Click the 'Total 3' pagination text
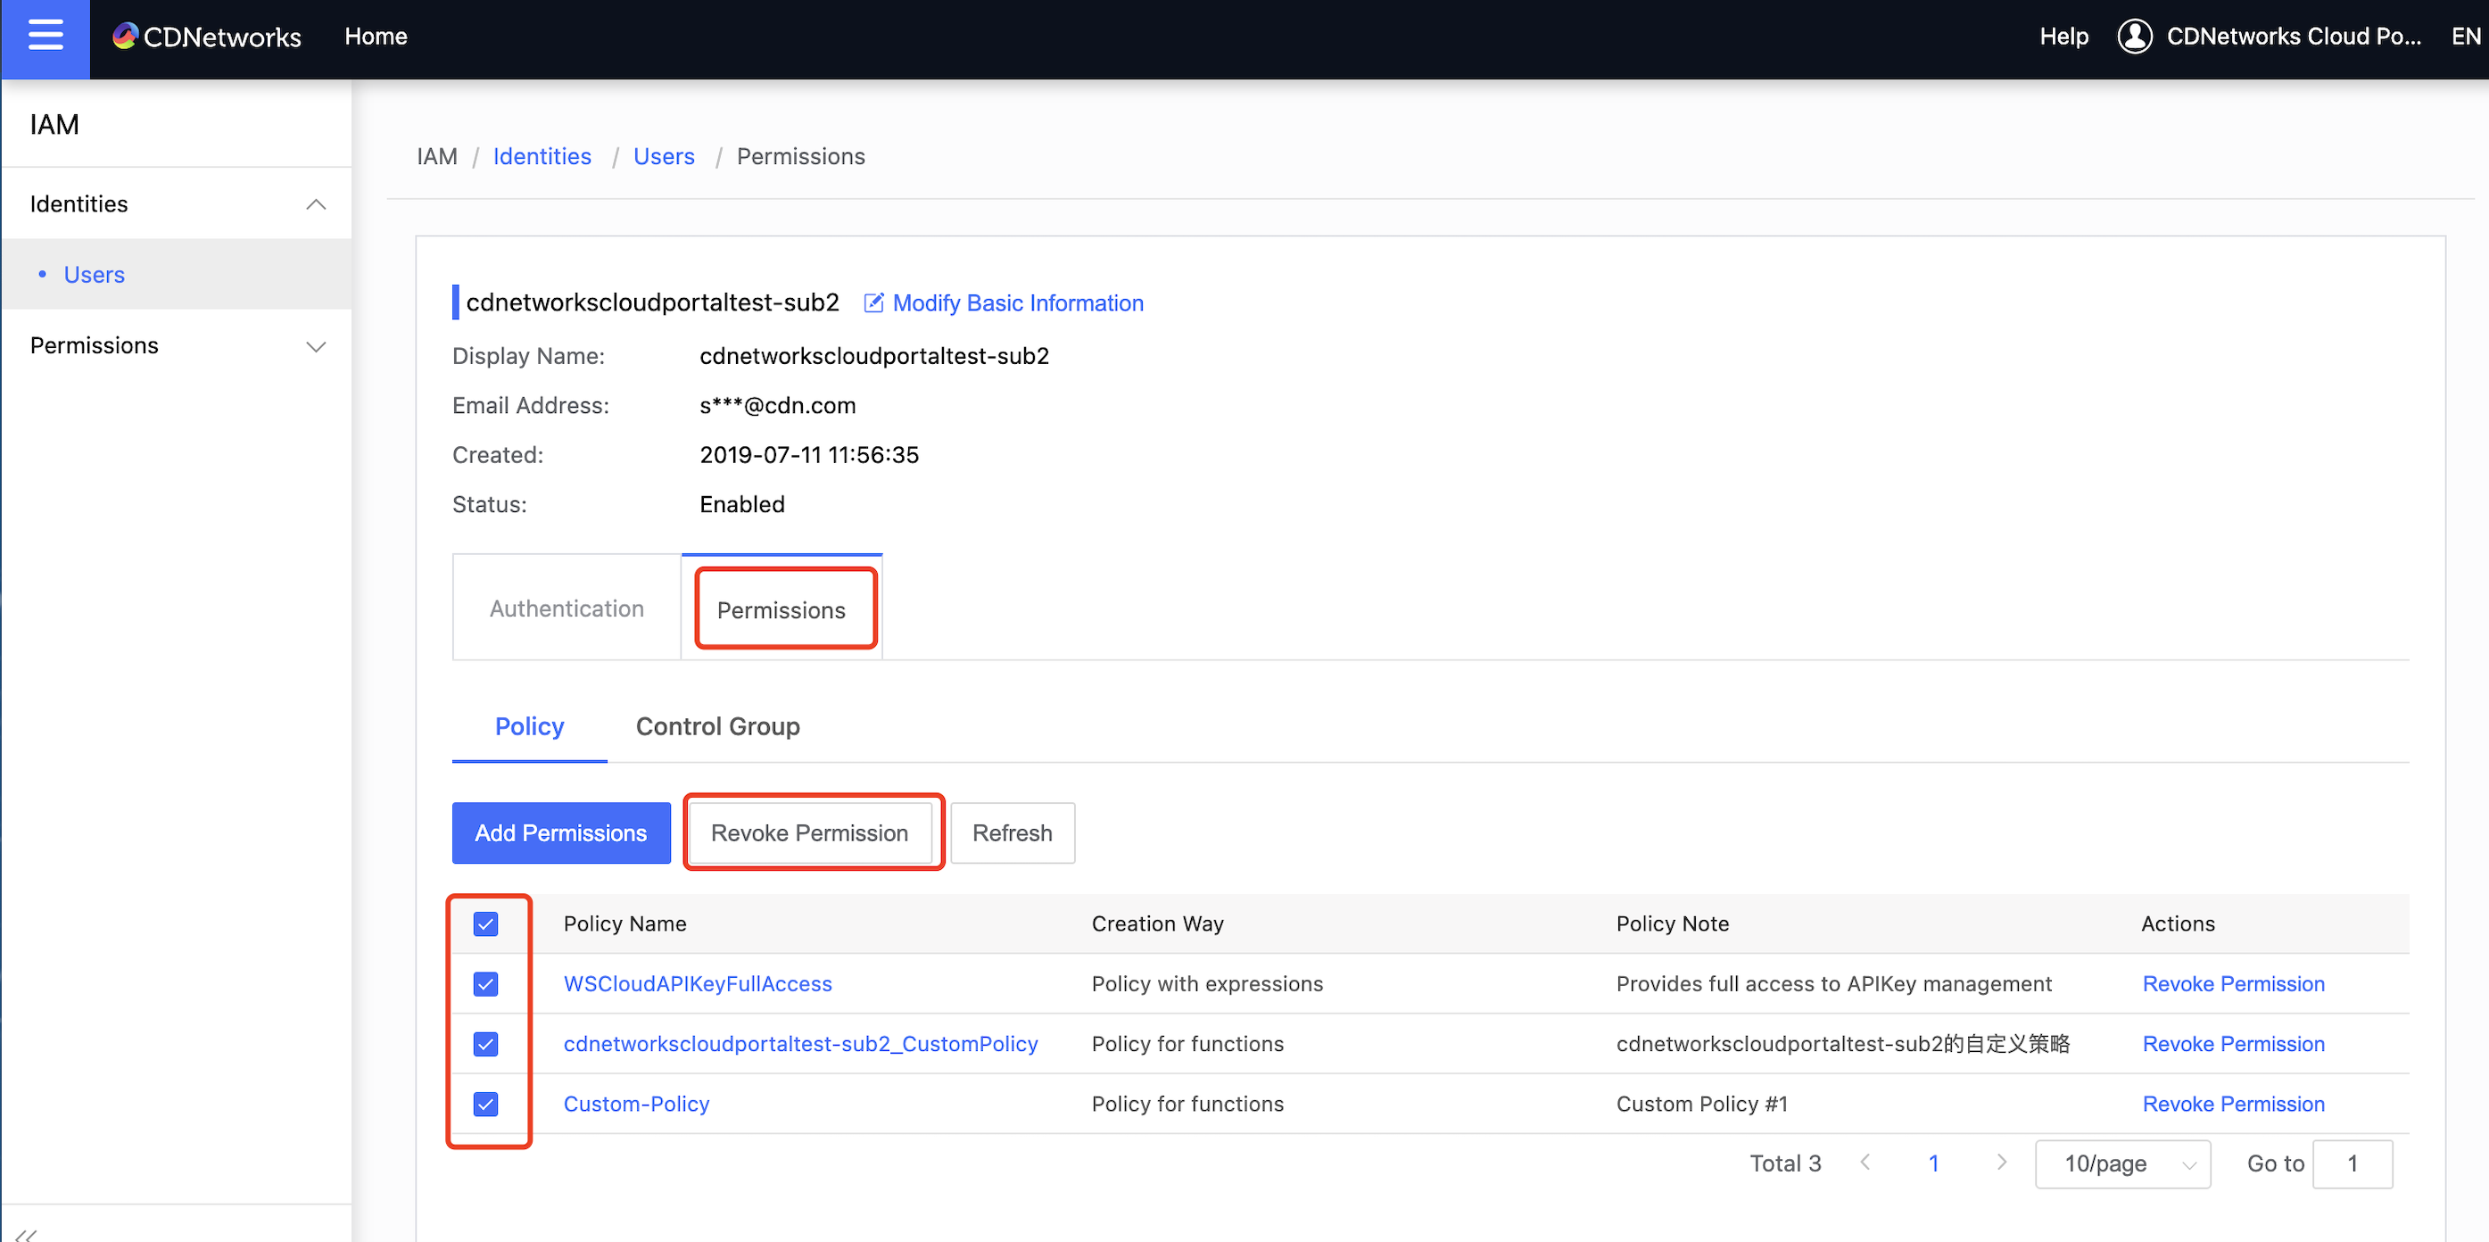Screen dimensions: 2489x1242 tap(1786, 1163)
